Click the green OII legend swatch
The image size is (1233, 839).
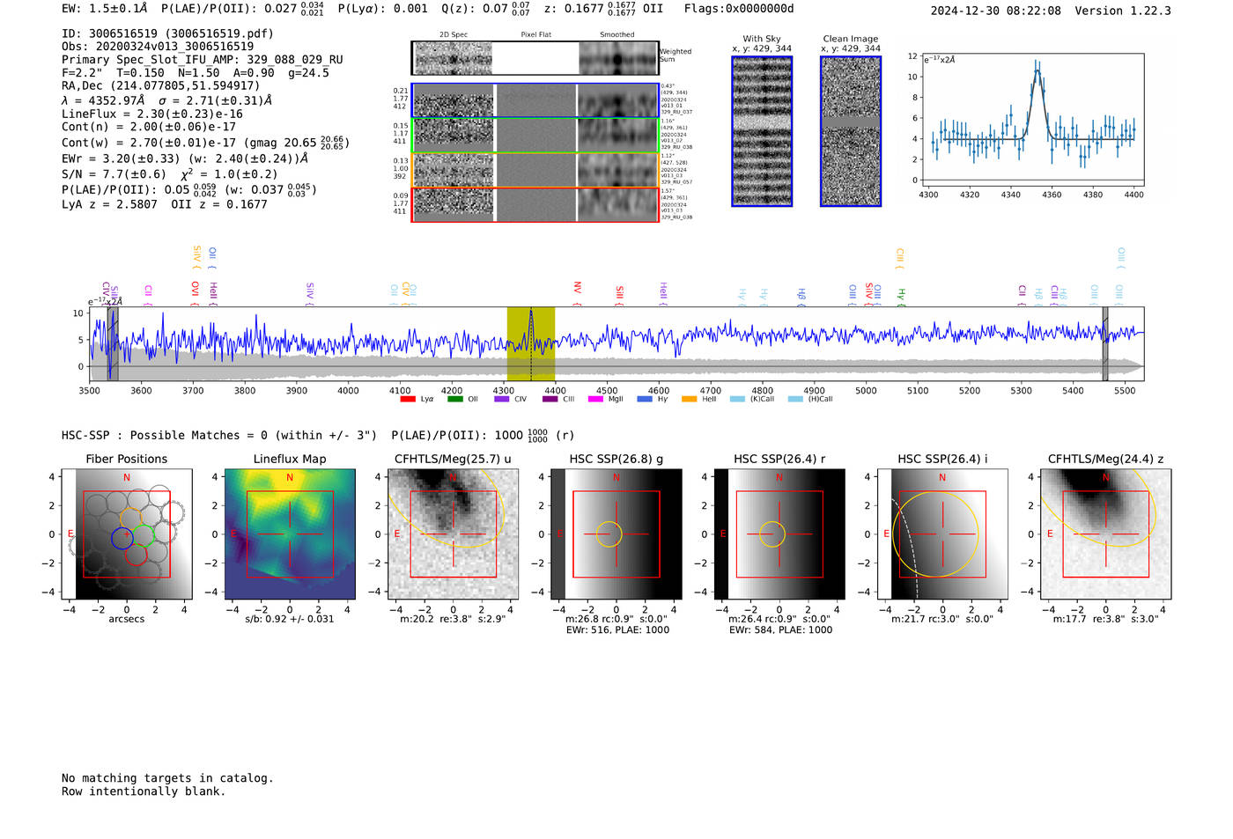point(455,399)
